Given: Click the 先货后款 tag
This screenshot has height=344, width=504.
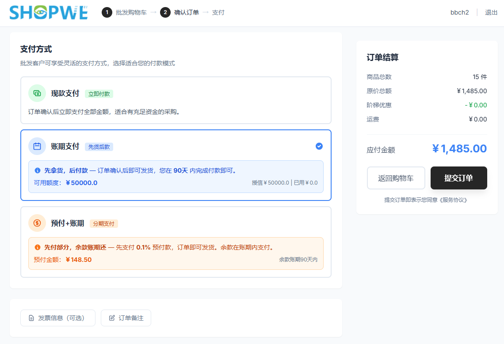Looking at the screenshot, I should (x=99, y=147).
